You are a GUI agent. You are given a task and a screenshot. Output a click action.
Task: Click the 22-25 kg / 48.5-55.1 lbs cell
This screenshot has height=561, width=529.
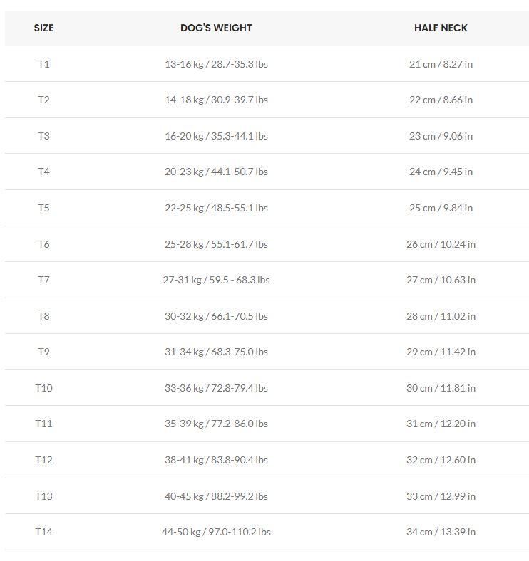pyautogui.click(x=216, y=208)
